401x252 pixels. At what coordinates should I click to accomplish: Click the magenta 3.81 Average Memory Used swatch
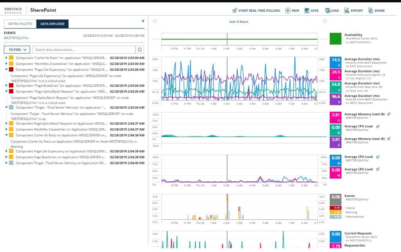[x=335, y=117]
